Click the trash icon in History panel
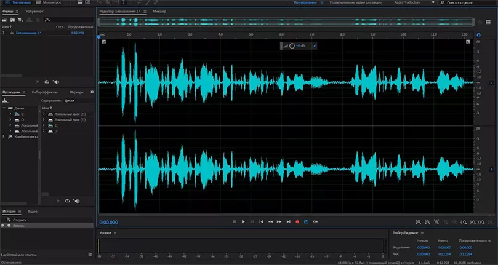The width and height of the screenshot is (498, 265). [x=90, y=254]
